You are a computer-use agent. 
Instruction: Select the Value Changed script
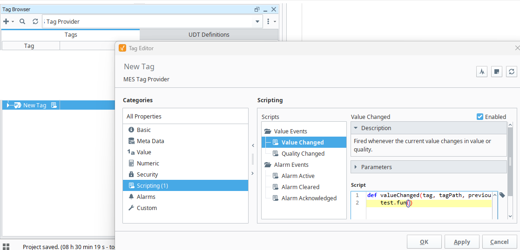(303, 142)
